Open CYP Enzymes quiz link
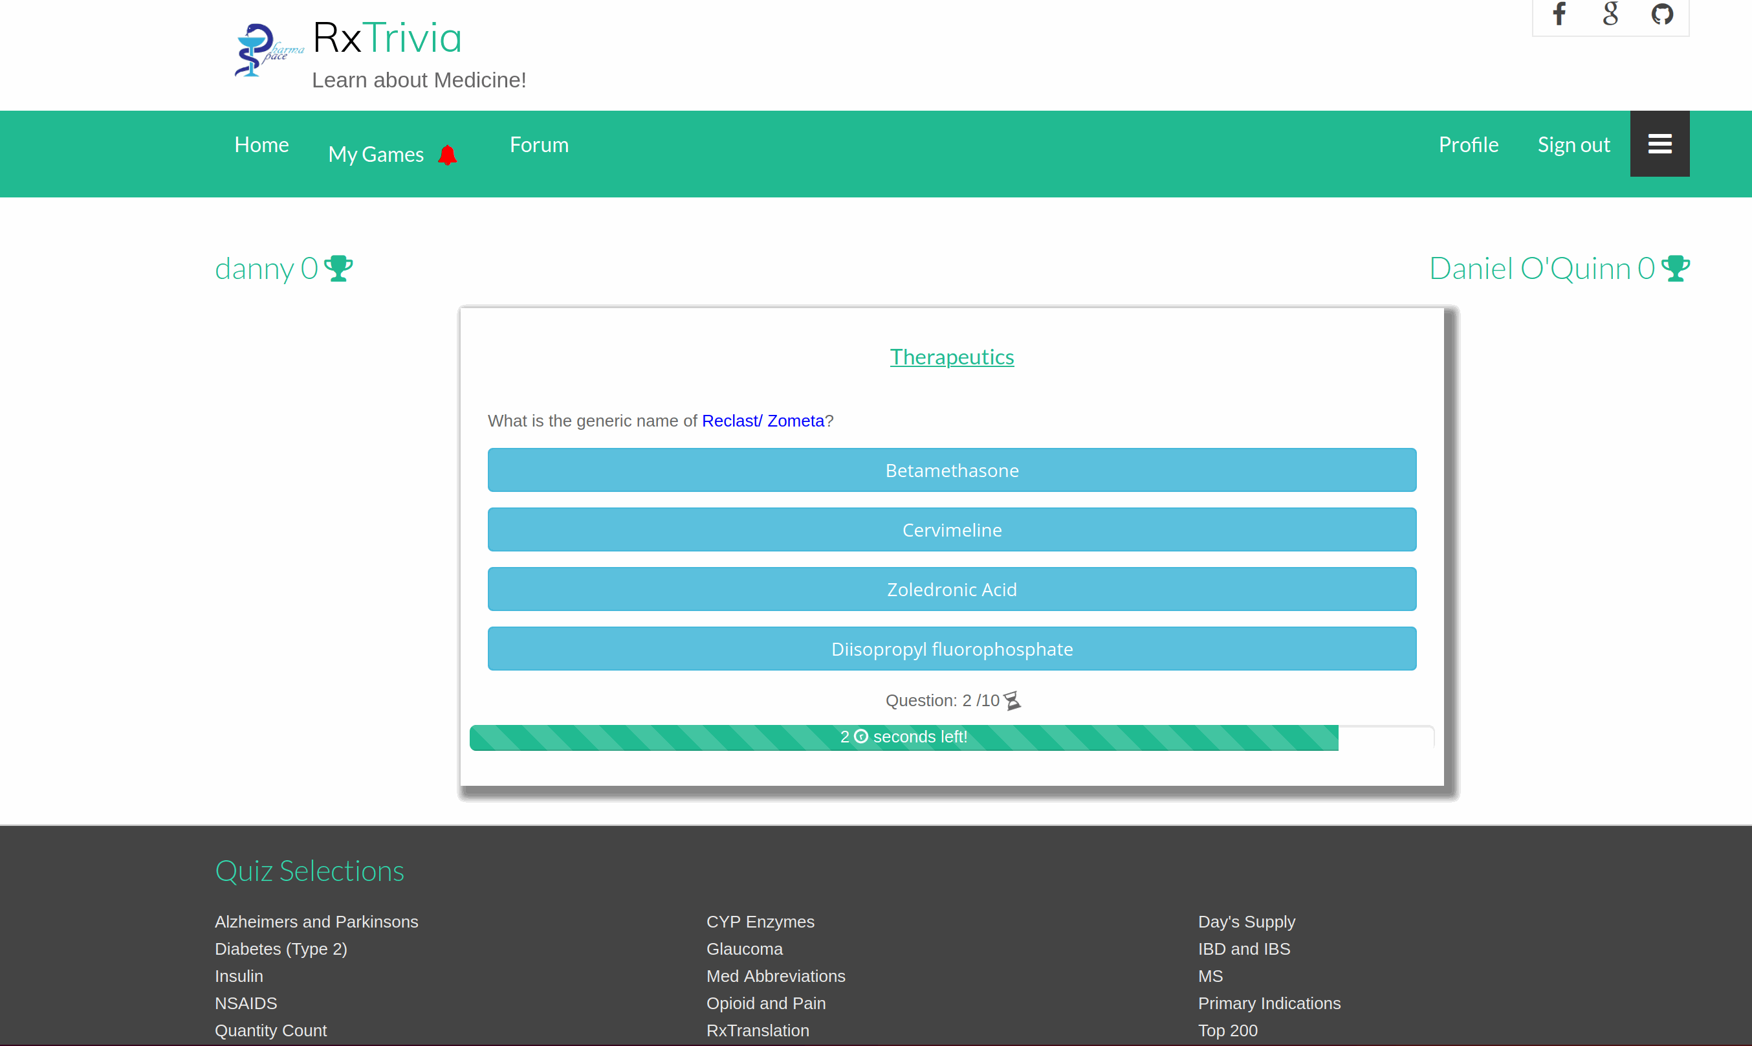1752x1046 pixels. click(x=760, y=922)
